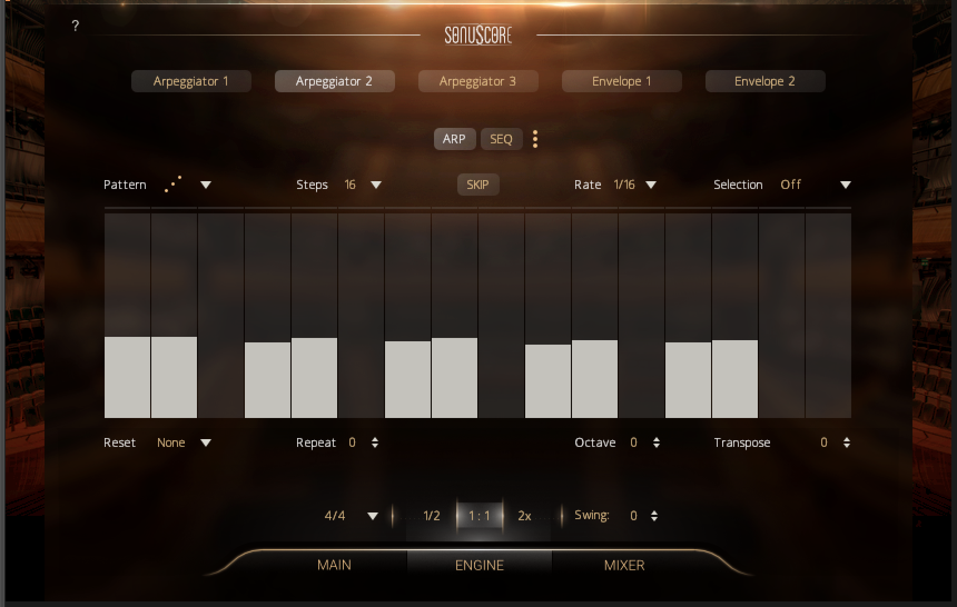
Task: Click the first step velocity bar
Action: 127,377
